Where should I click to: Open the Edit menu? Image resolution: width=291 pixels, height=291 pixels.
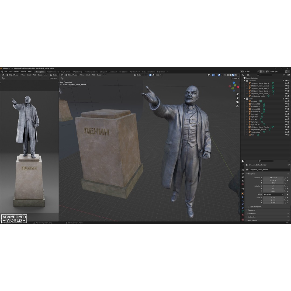pyautogui.click(x=10, y=72)
